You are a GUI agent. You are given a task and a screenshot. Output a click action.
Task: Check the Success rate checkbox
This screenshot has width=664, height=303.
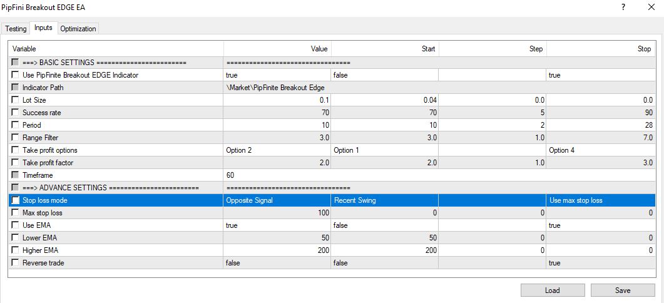click(15, 113)
